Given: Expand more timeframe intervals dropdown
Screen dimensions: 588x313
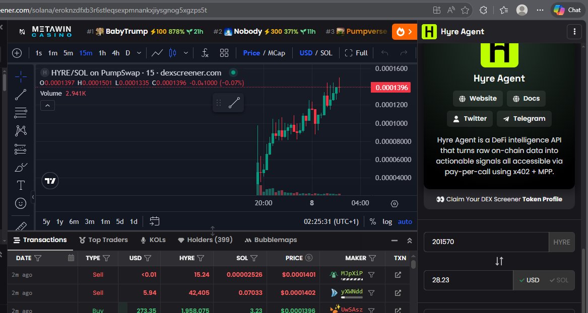Looking at the screenshot, I should [139, 53].
